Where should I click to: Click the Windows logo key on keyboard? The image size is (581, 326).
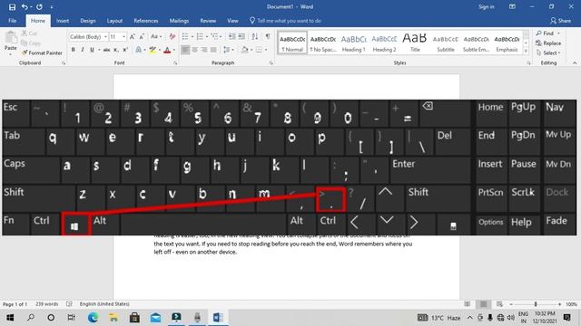pos(74,225)
